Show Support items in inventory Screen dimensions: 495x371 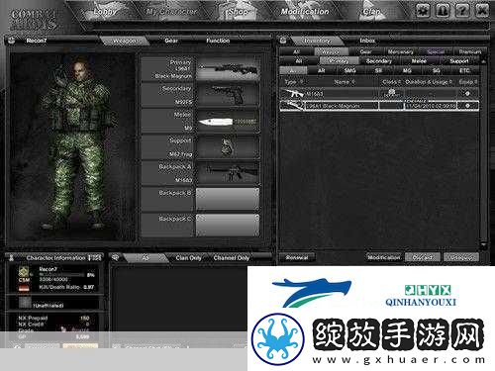[459, 61]
